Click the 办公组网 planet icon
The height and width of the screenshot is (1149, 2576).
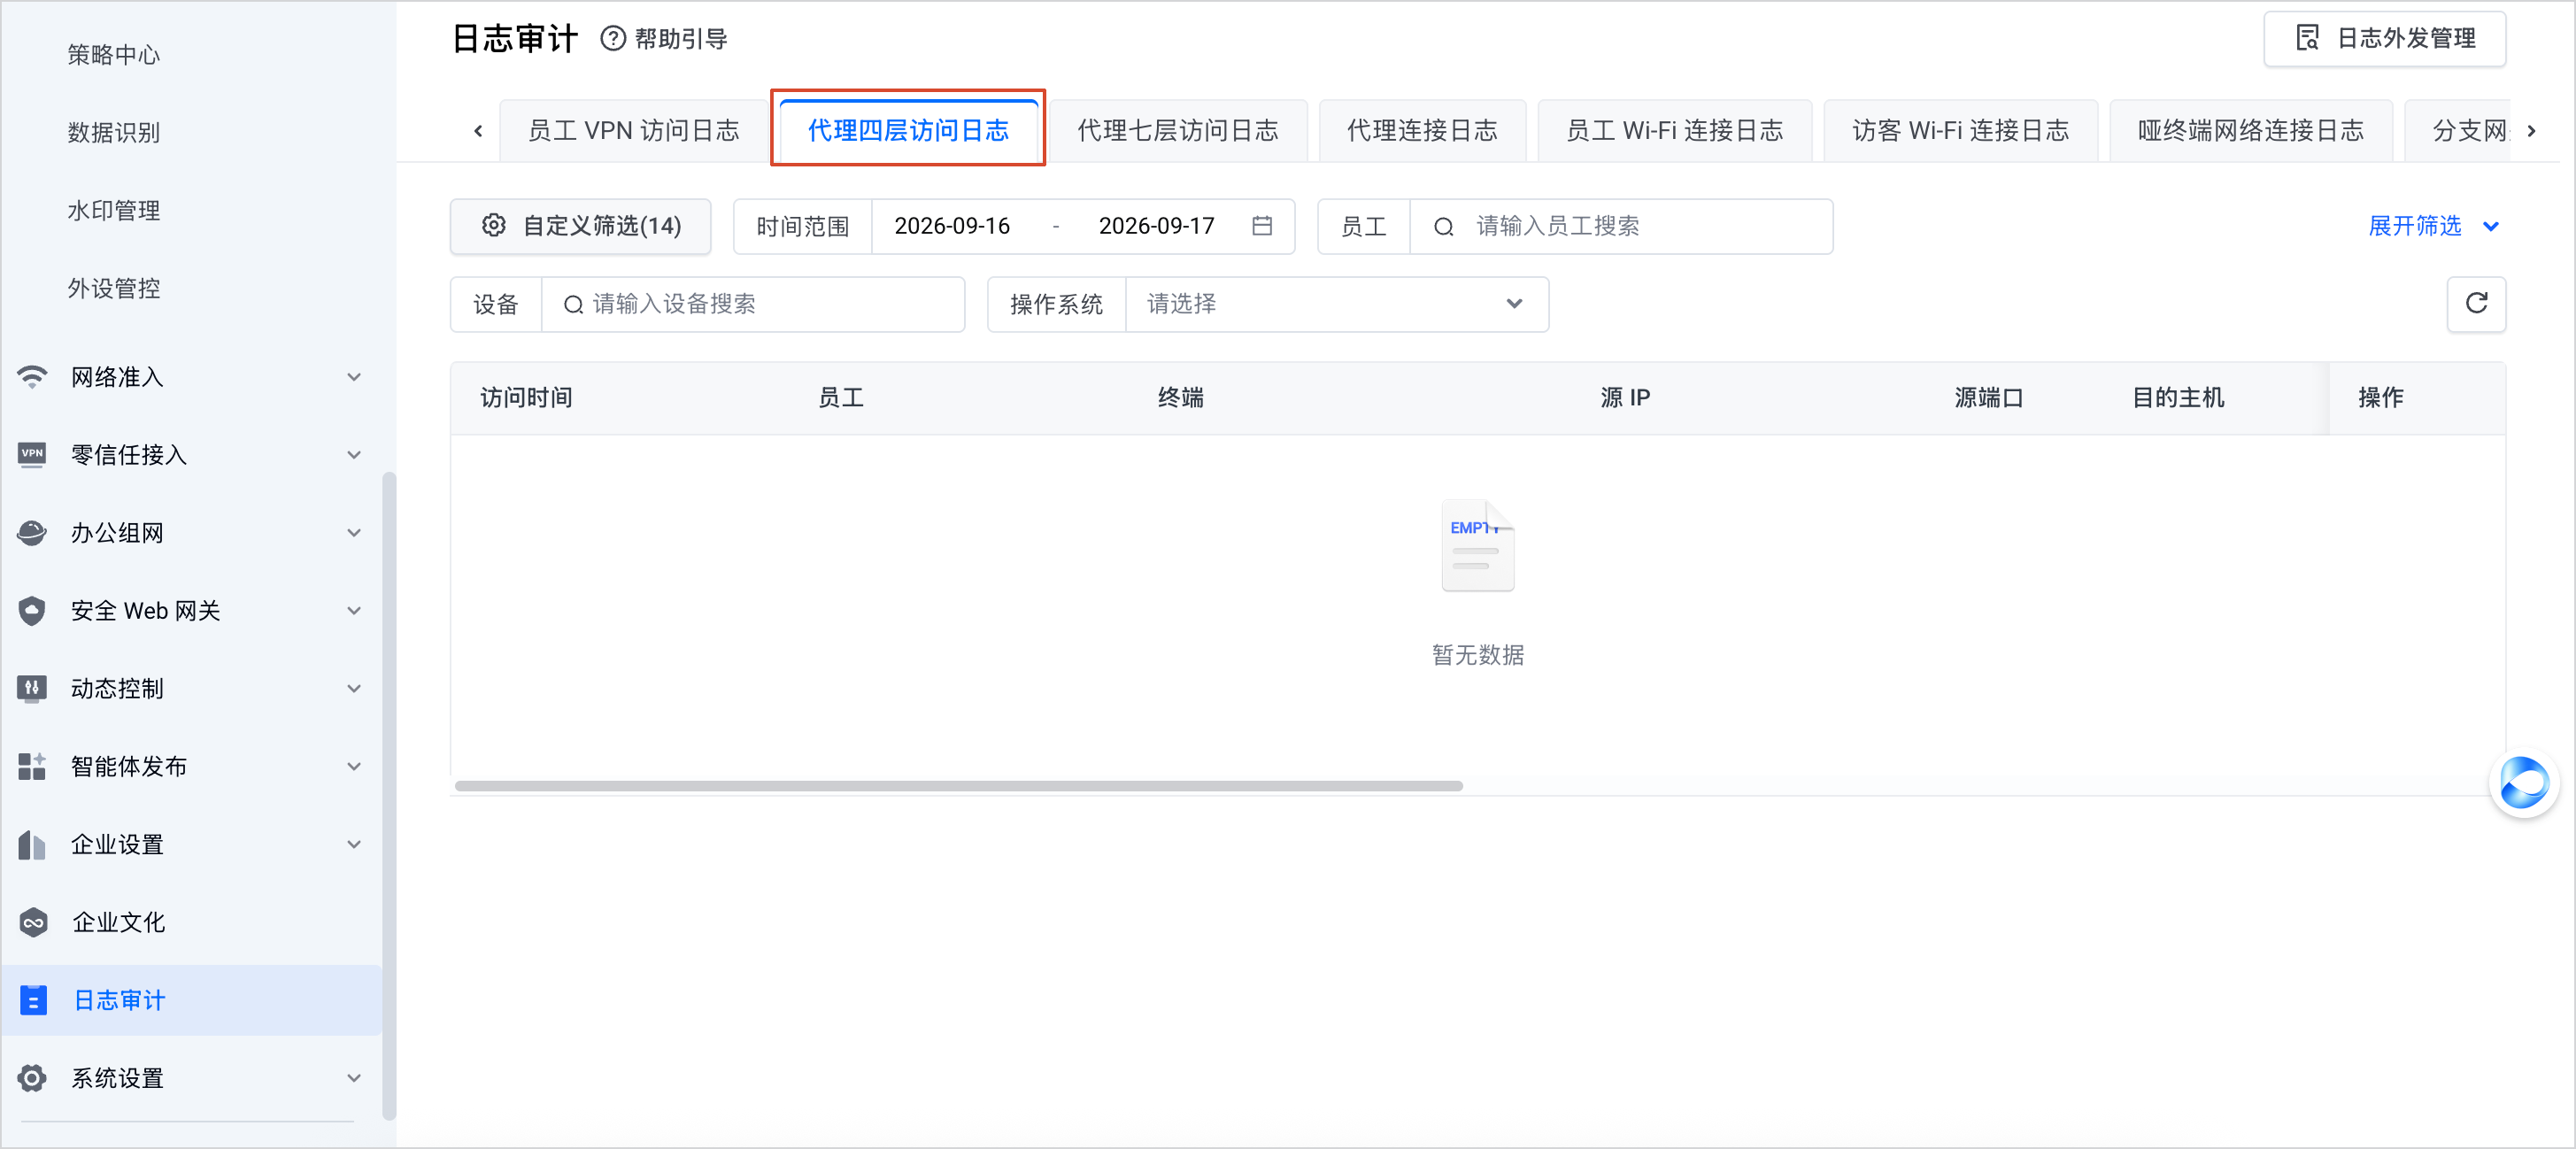[32, 533]
